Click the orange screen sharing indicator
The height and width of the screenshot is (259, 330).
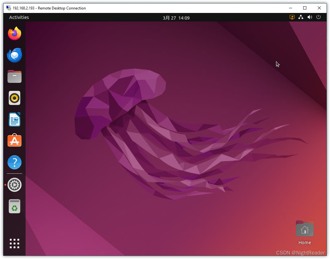tap(292, 17)
